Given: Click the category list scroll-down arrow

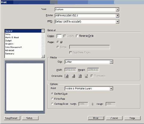Looking at the screenshot, I should pyautogui.click(x=43, y=56).
